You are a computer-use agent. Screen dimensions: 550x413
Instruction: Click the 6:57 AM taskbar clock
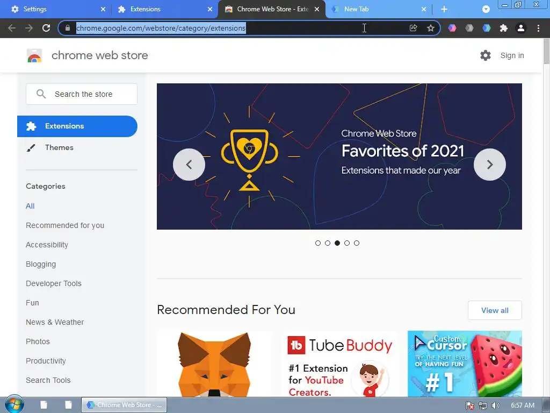click(x=522, y=405)
